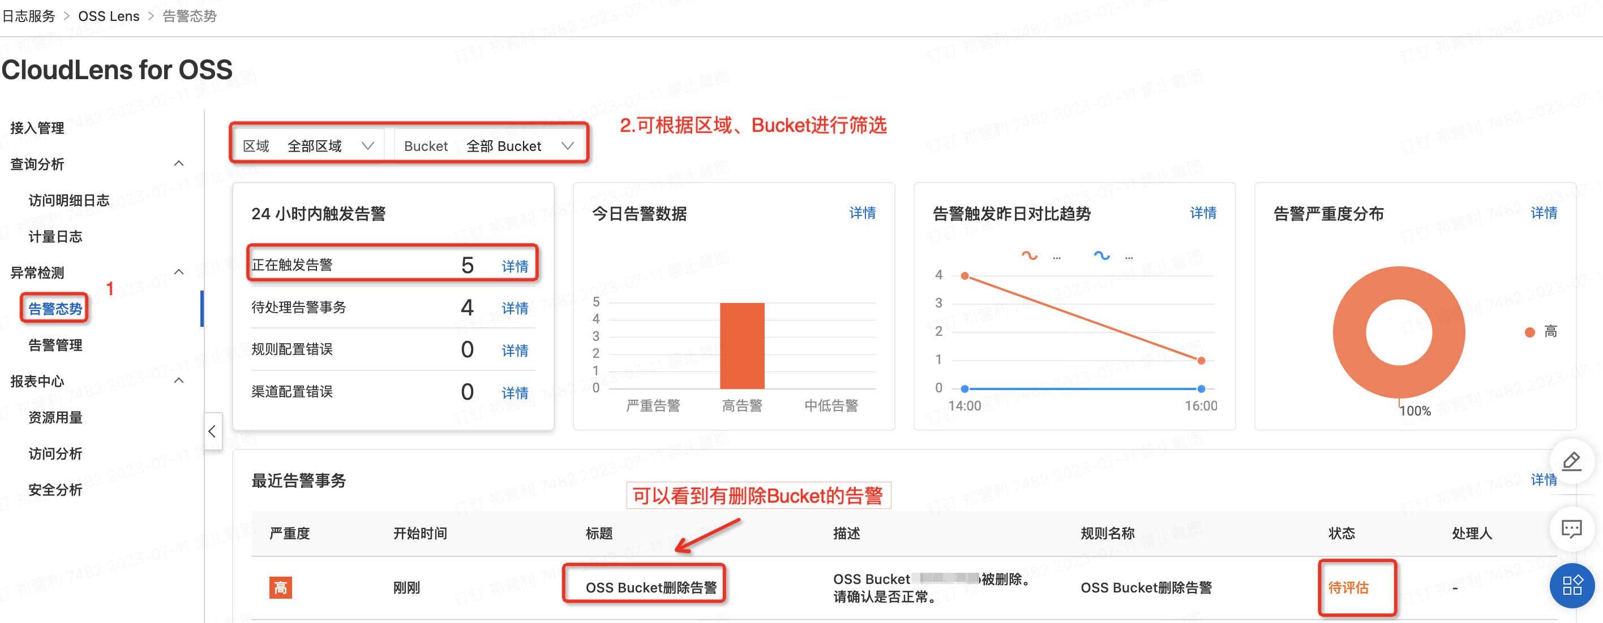Screen dimensions: 1603x623
Task: Open 详情 of 今日告警数据 card
Action: point(863,213)
